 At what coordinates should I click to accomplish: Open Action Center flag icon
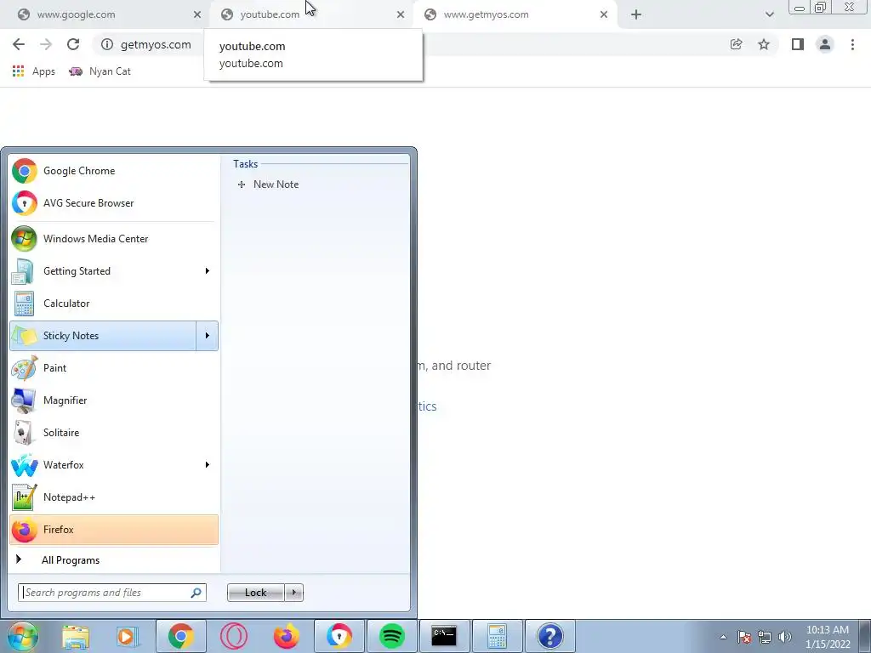click(x=744, y=637)
